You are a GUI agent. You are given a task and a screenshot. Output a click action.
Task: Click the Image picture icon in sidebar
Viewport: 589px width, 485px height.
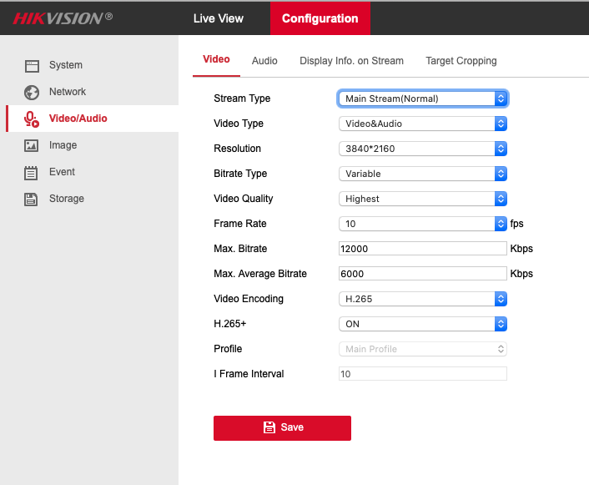32,145
